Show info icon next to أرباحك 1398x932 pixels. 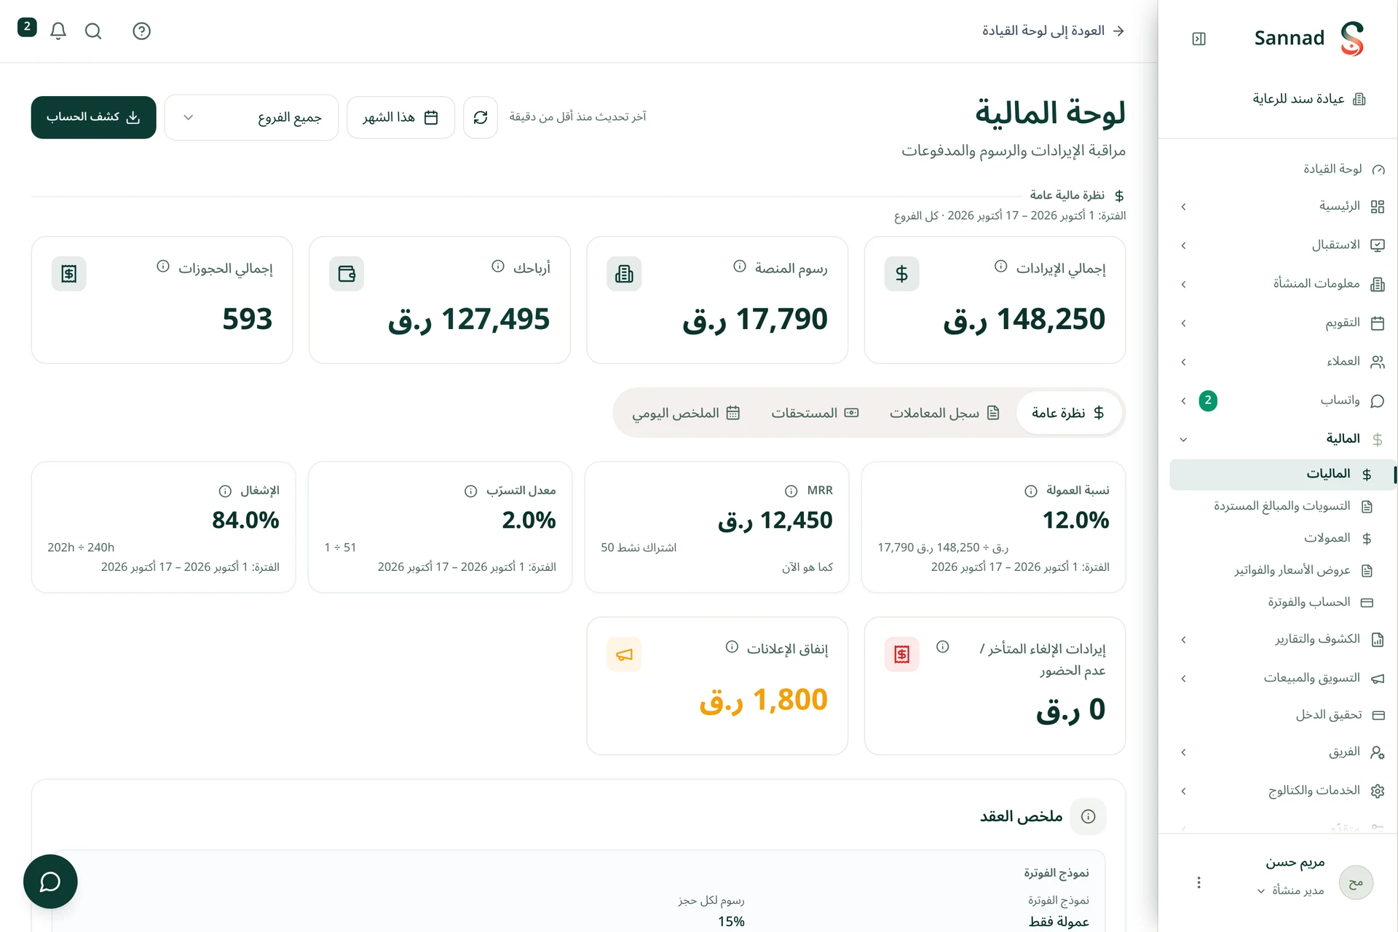coord(498,266)
